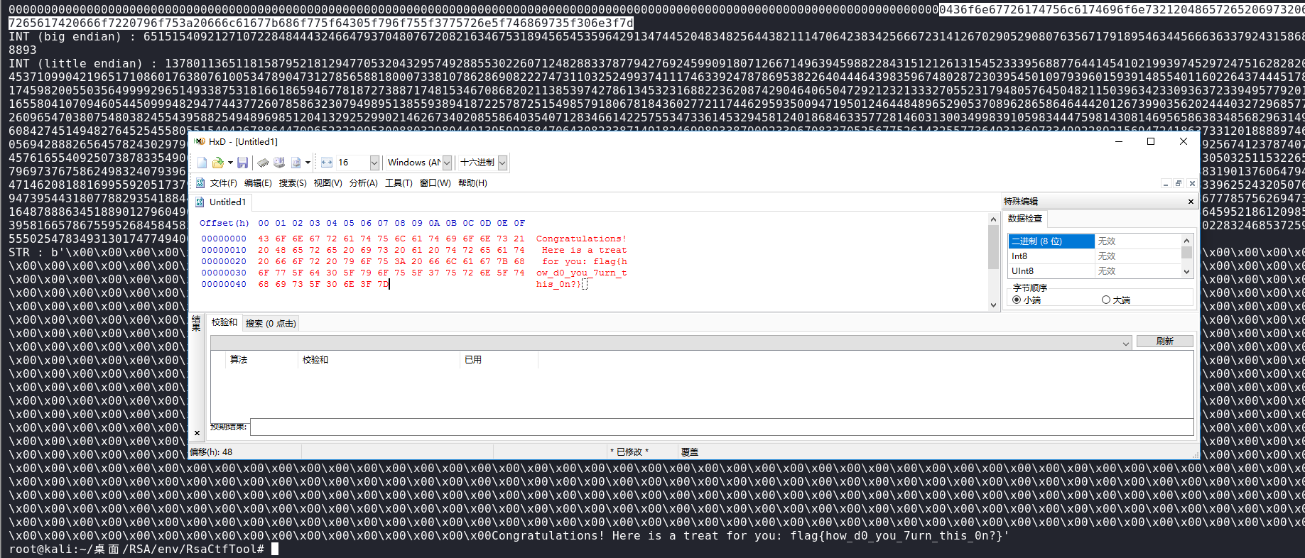
Task: Open the checksum algorithm dropdown
Action: [1126, 344]
